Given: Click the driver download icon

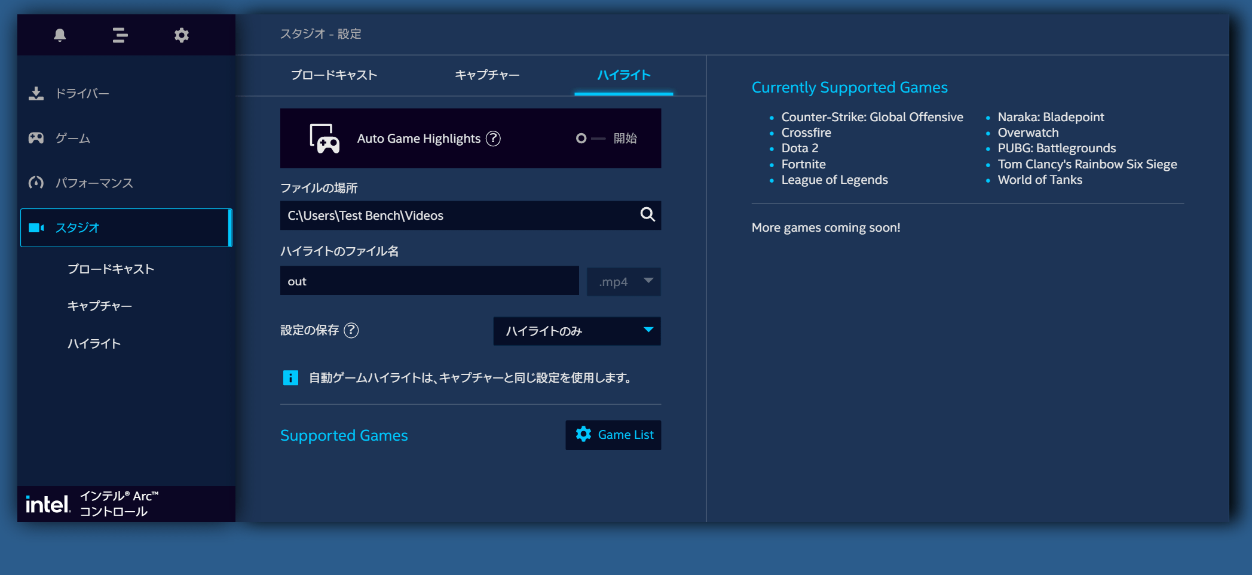Looking at the screenshot, I should (x=36, y=93).
